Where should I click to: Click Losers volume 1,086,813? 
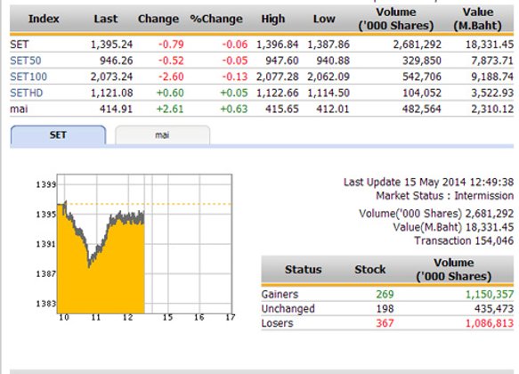tap(490, 323)
